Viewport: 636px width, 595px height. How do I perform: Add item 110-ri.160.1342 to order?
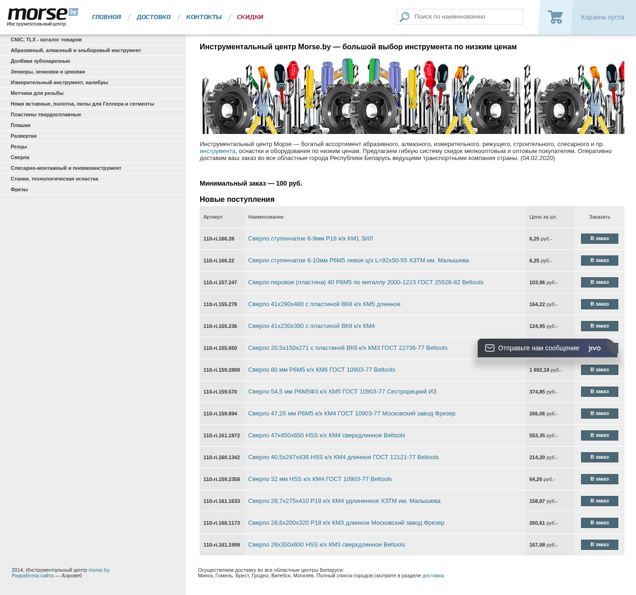(600, 457)
